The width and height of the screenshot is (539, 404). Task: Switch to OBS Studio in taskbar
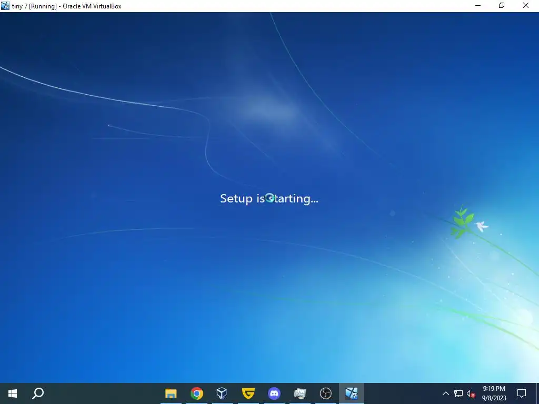tap(325, 393)
